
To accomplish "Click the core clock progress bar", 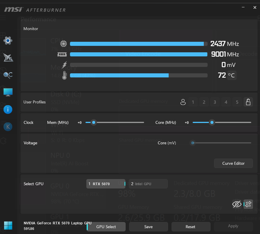I will pos(138,44).
